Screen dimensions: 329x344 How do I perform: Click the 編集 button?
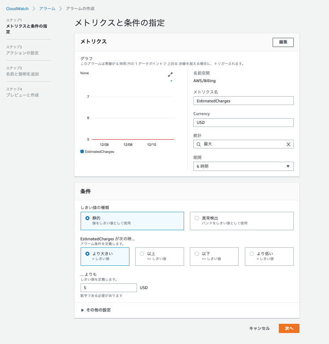click(x=283, y=42)
